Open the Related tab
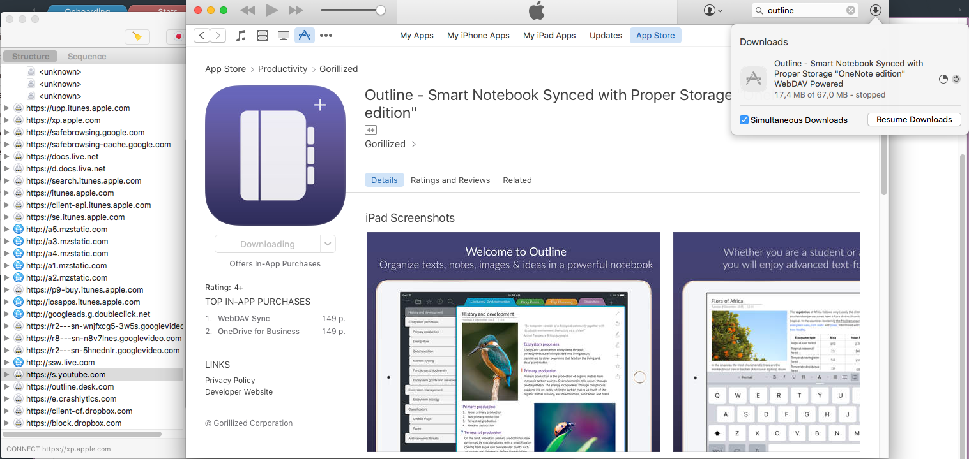Screen dimensions: 969x459 coord(517,180)
